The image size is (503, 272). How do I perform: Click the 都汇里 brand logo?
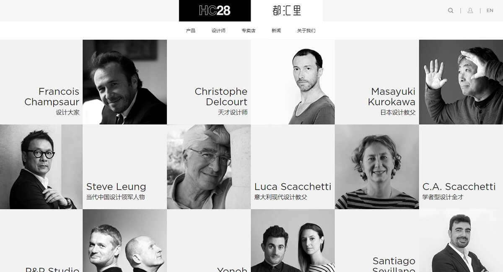coord(287,10)
